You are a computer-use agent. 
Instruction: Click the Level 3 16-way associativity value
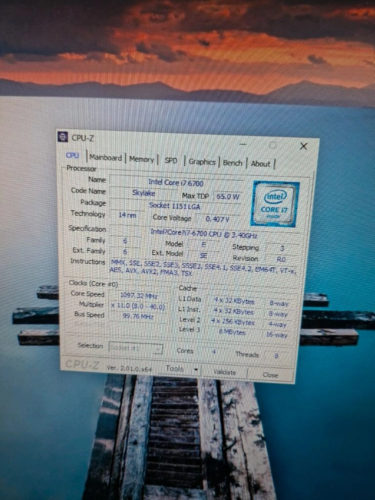tap(277, 334)
